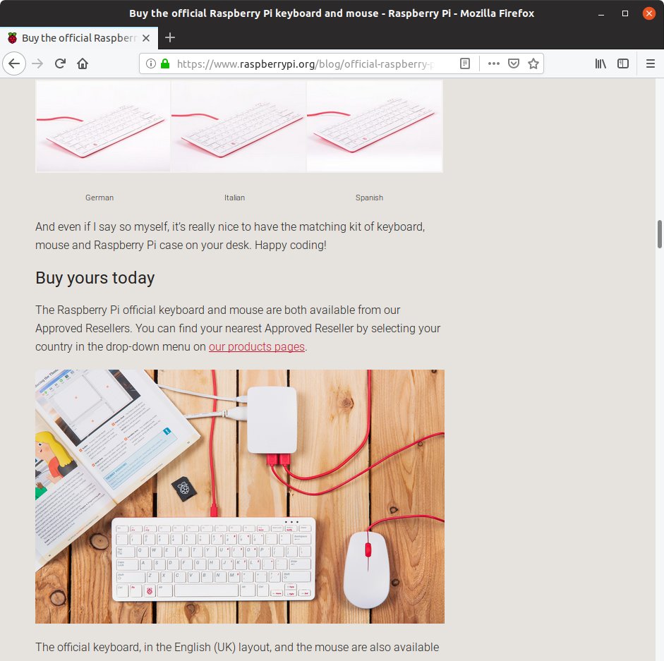Save this page to Pocket
The image size is (664, 661).
pos(514,63)
